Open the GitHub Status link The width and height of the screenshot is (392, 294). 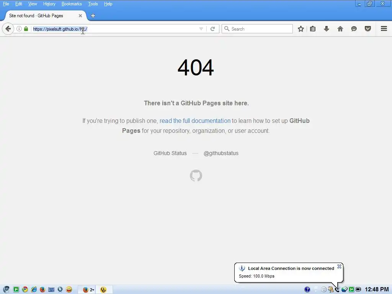170,153
